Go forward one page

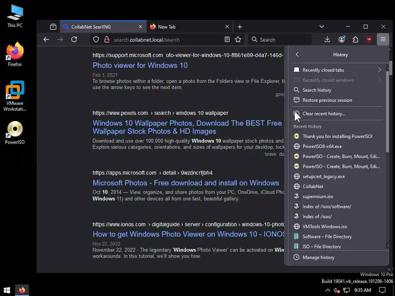point(60,39)
